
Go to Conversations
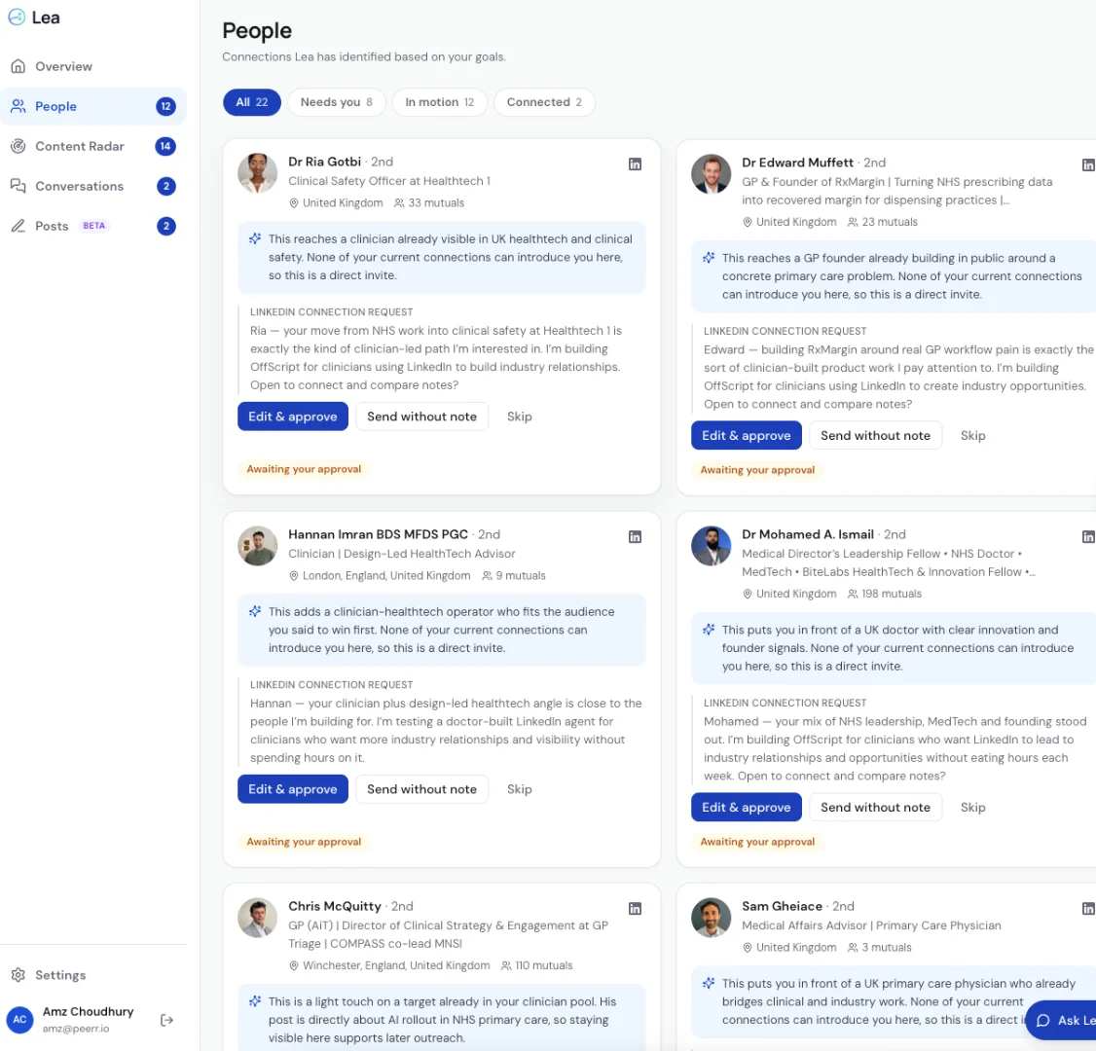(x=93, y=186)
